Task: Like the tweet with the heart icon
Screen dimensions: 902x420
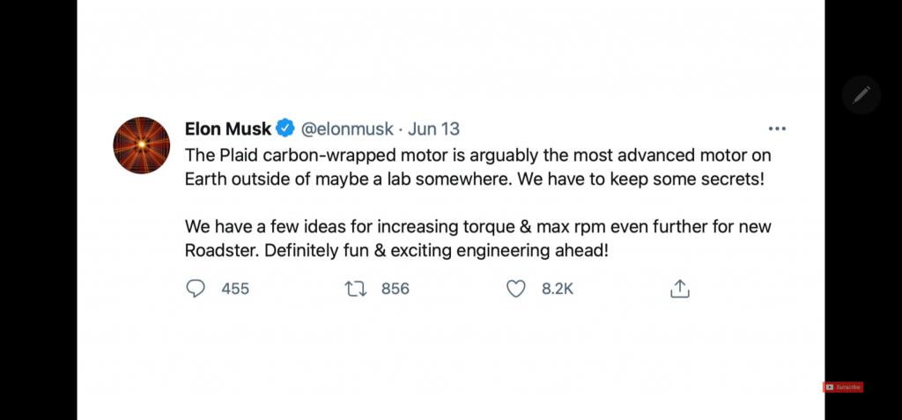Action: [516, 288]
